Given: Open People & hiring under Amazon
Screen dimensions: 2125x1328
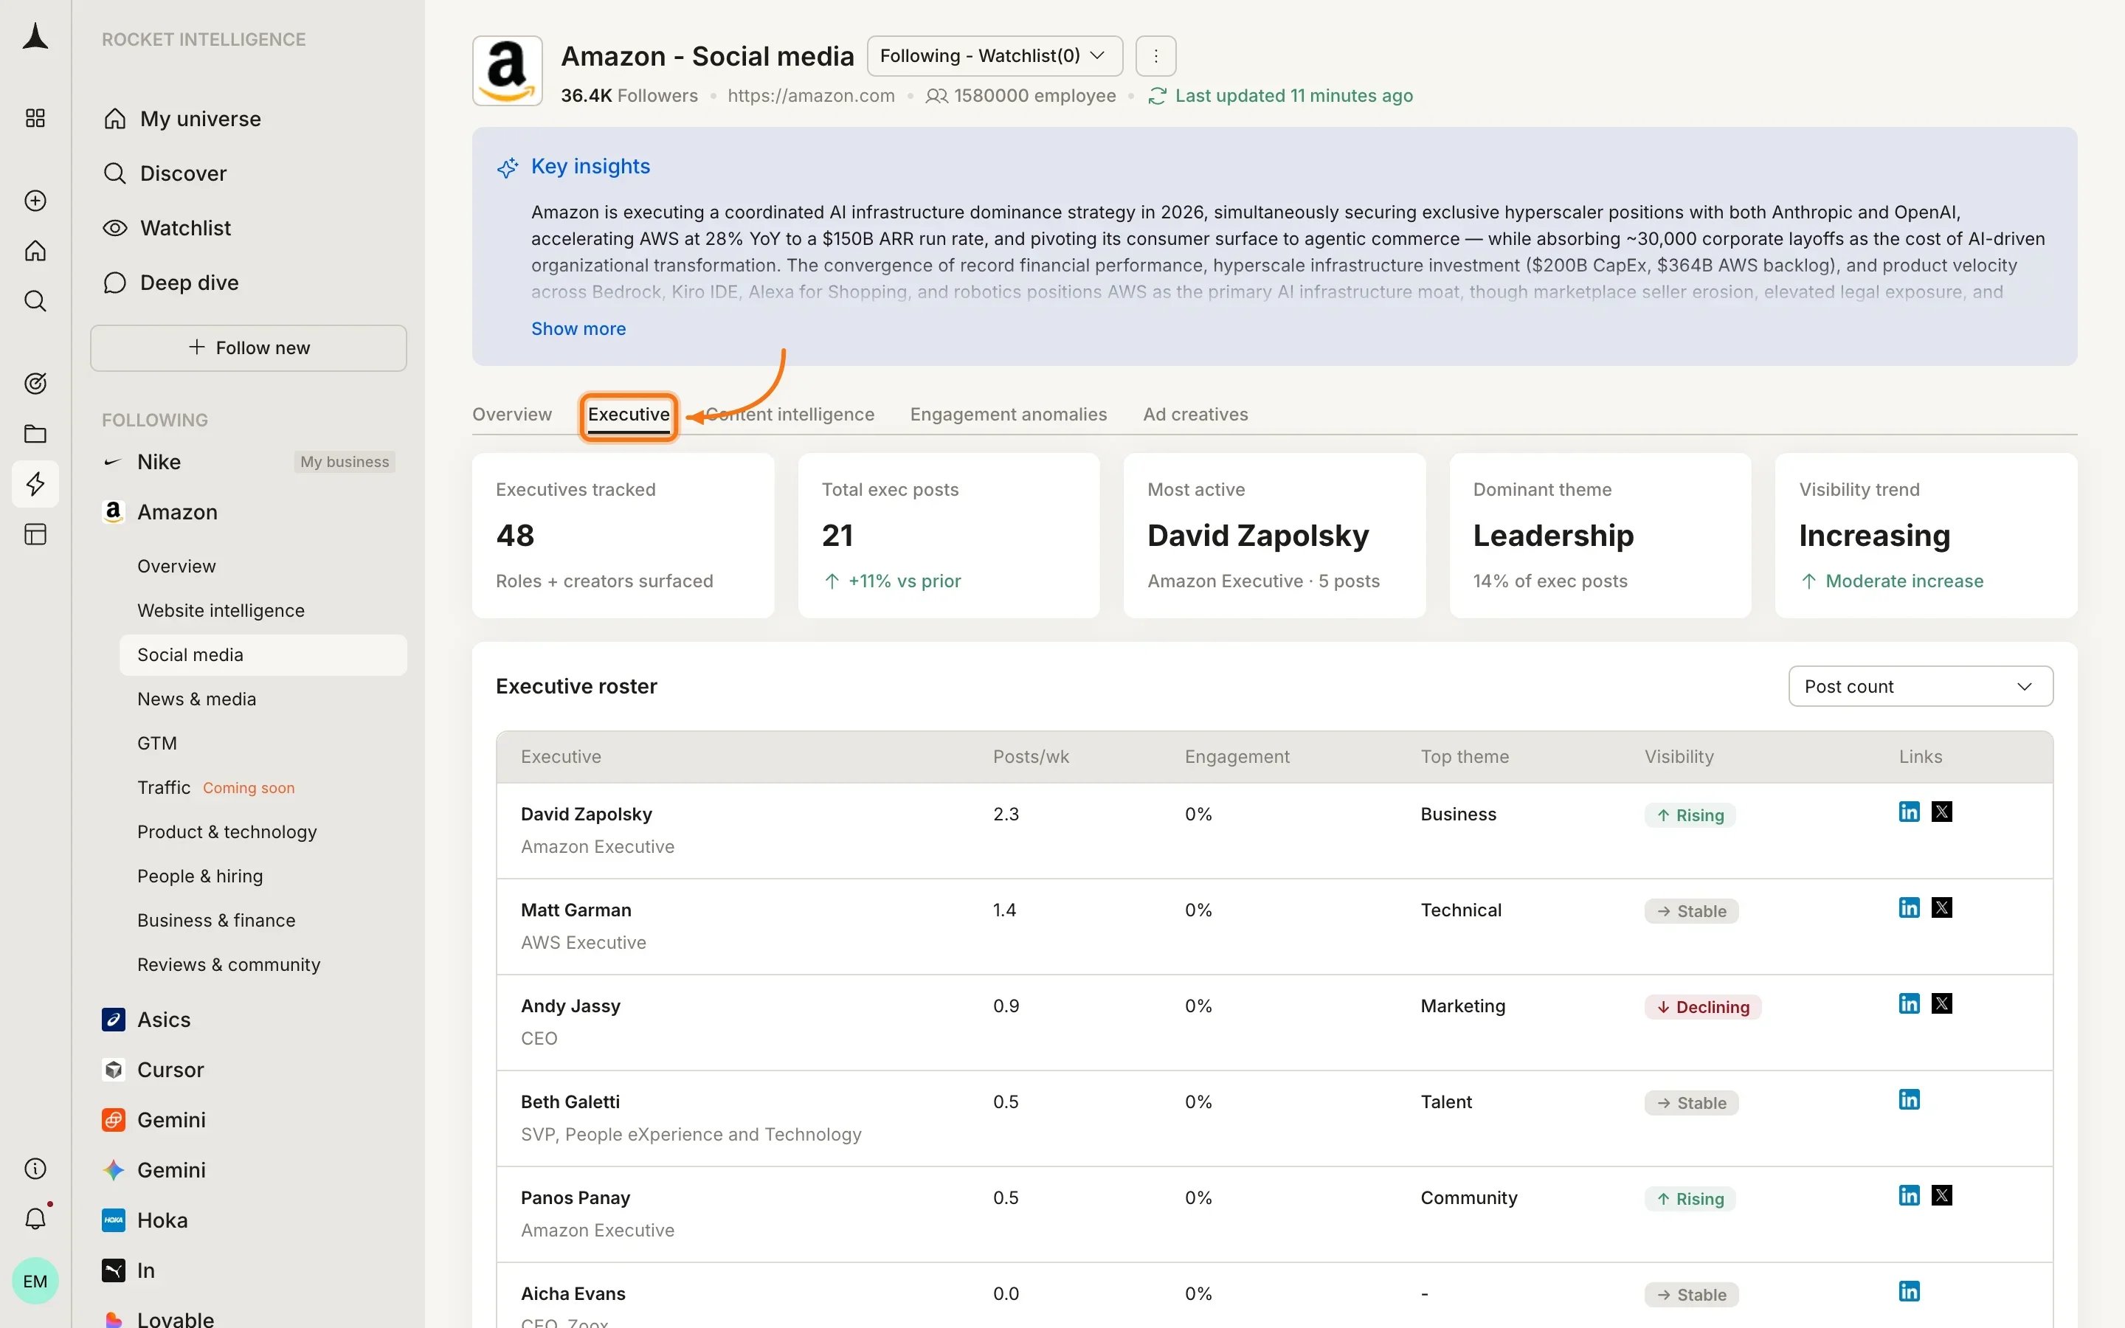Looking at the screenshot, I should pyautogui.click(x=199, y=876).
